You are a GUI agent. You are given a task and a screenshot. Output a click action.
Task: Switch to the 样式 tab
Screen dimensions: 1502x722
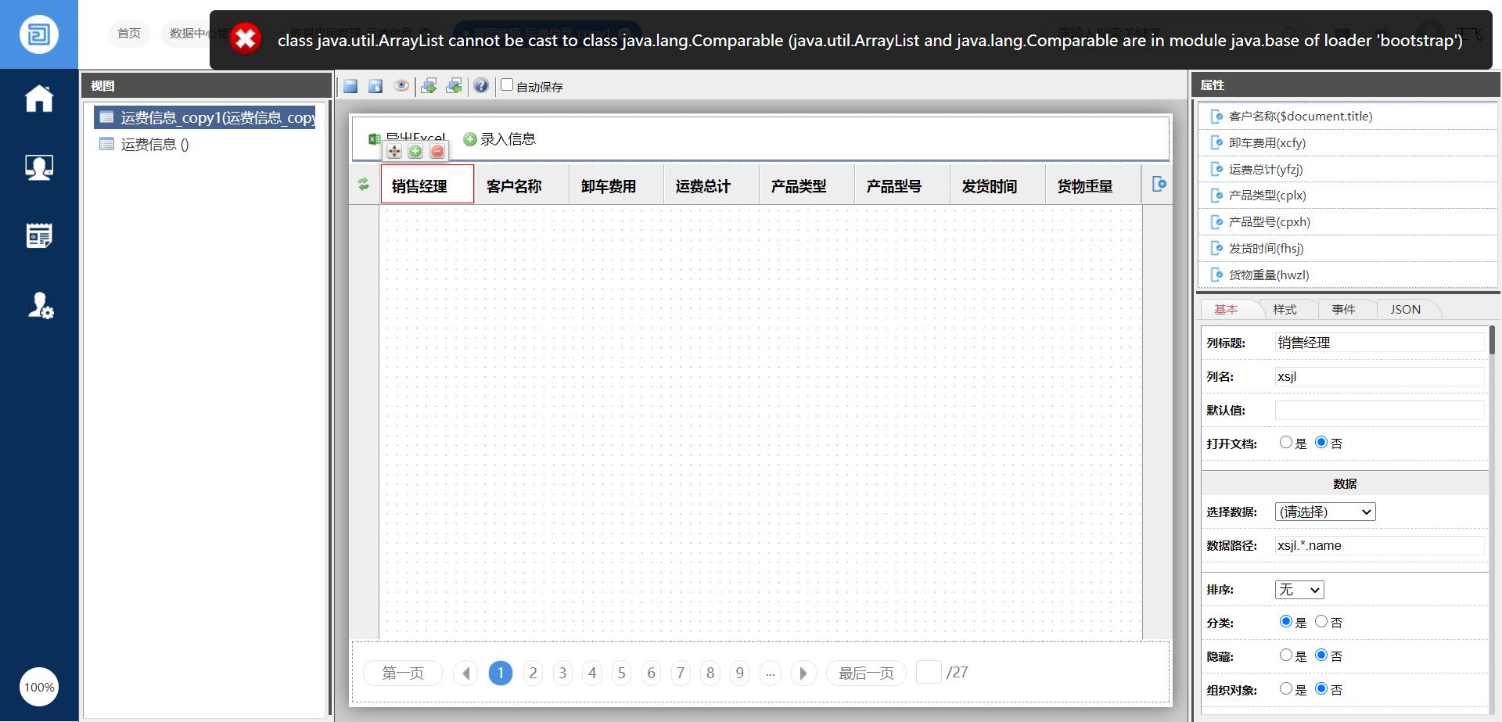pos(1285,309)
